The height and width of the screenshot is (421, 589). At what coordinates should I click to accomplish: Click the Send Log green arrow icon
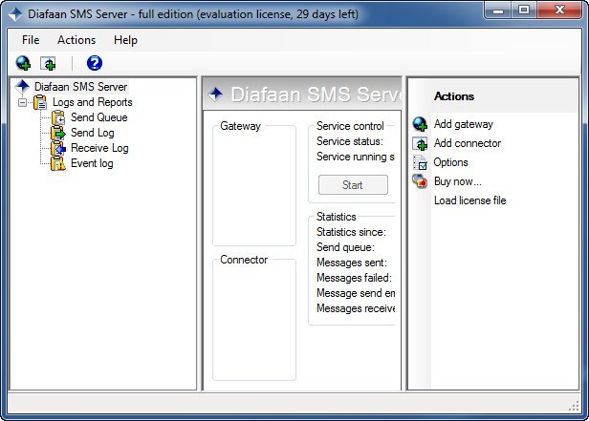tap(58, 133)
